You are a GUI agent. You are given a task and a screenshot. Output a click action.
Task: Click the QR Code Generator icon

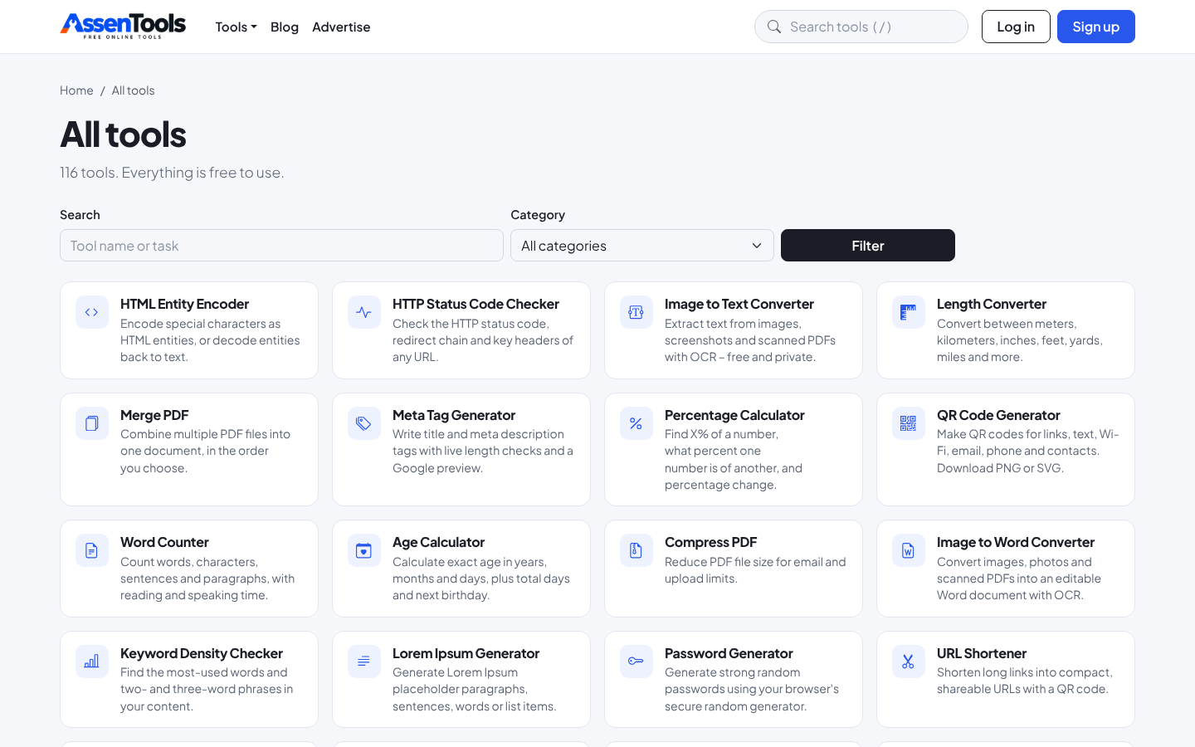[909, 423]
